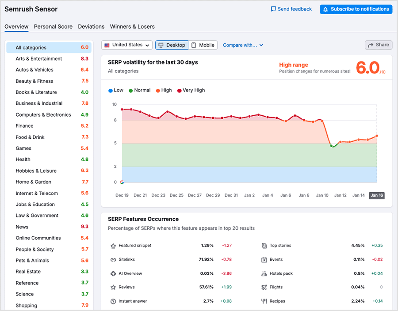Select the Autos & Vehicles category

(x=49, y=70)
